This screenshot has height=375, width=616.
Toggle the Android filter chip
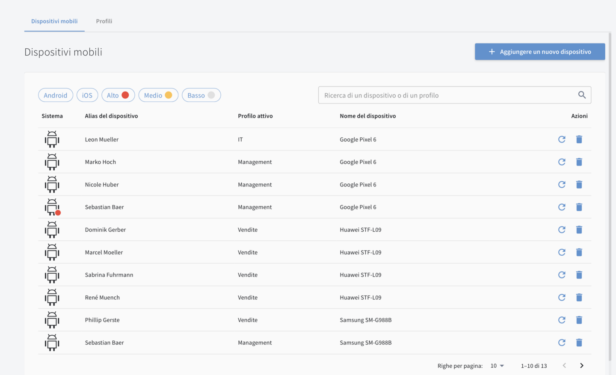click(56, 95)
